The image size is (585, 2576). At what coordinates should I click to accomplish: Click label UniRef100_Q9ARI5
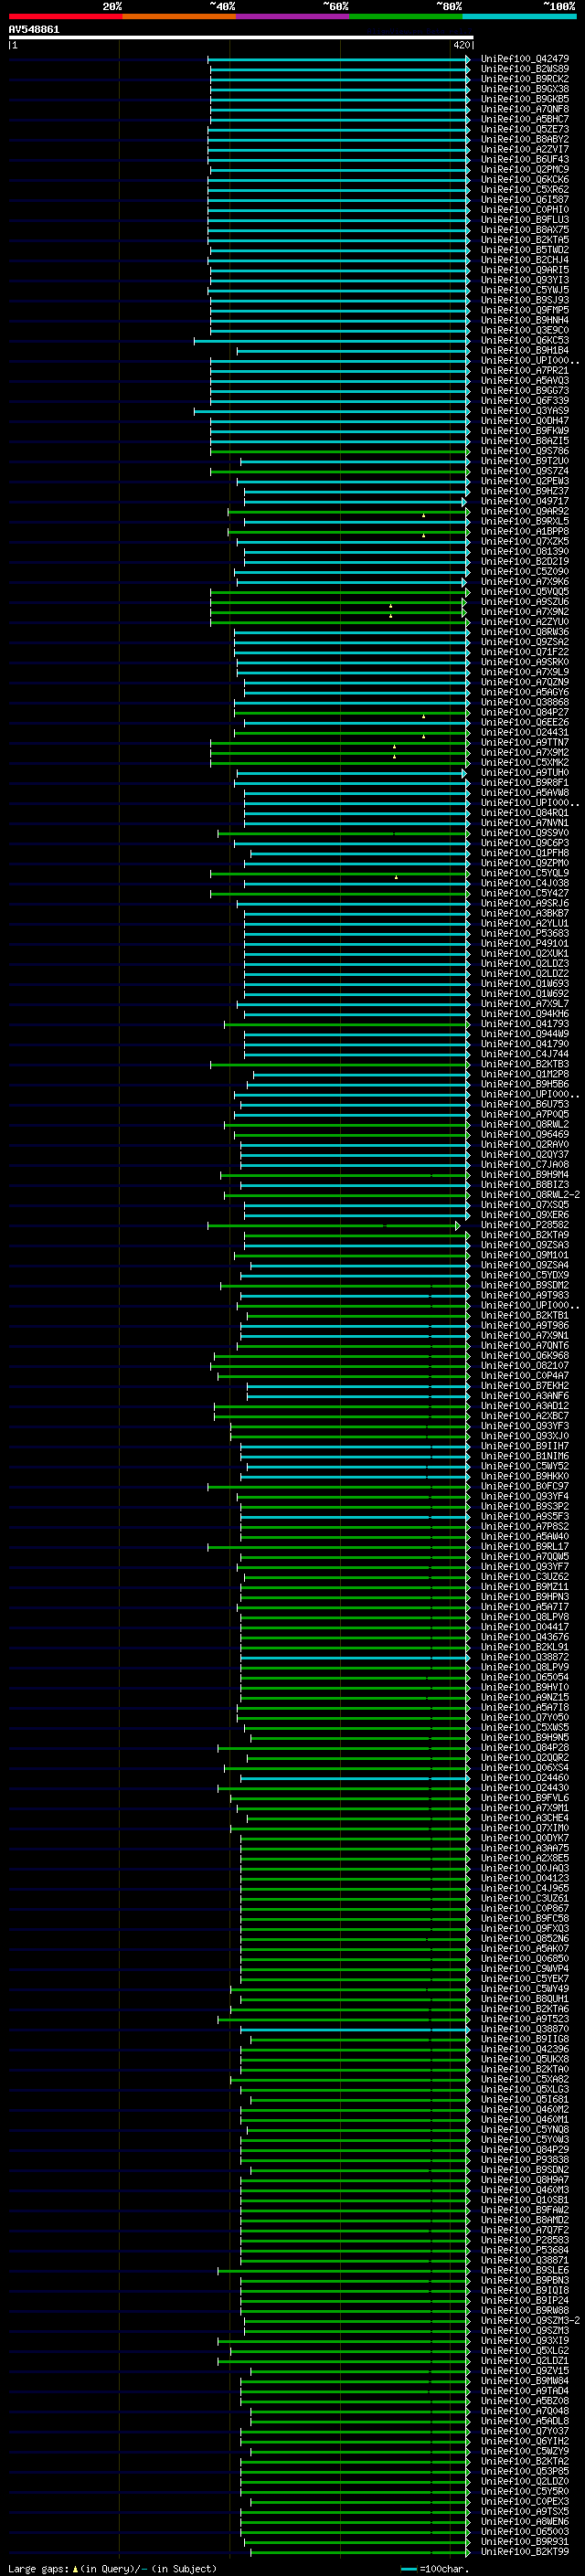click(524, 270)
